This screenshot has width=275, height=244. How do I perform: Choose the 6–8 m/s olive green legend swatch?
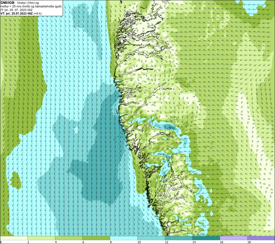(96, 238)
